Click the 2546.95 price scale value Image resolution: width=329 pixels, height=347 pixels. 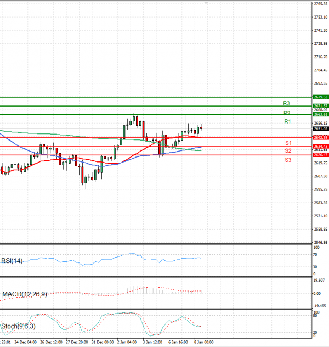click(321, 243)
